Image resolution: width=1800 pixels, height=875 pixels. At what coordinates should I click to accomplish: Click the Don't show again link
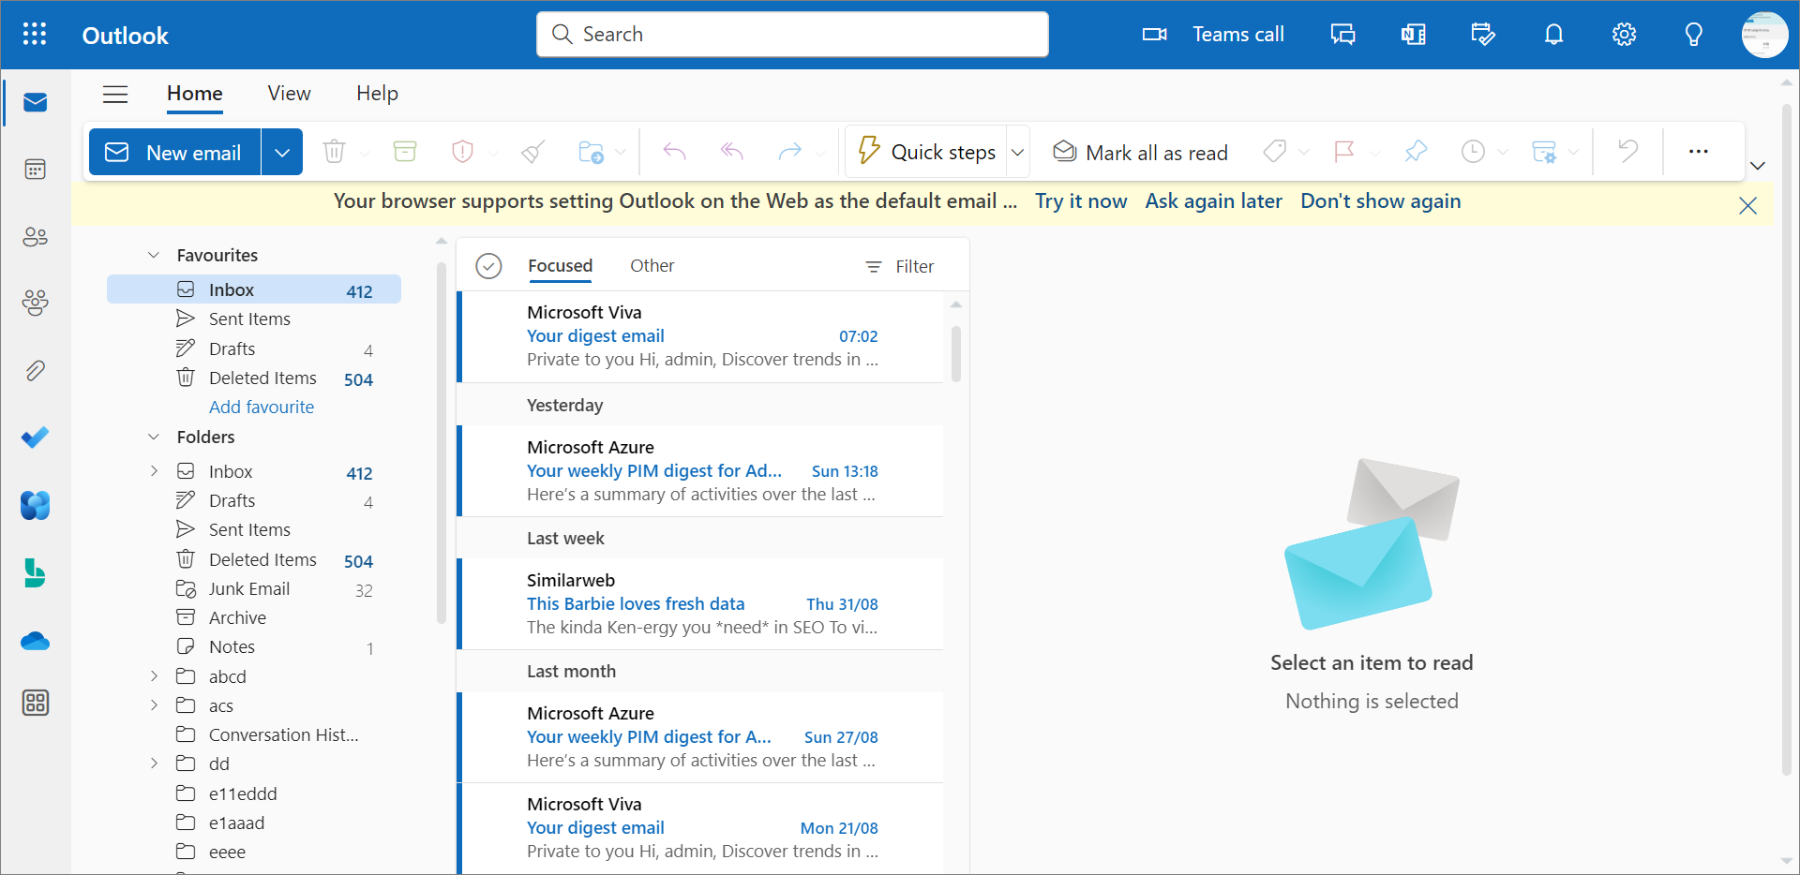(x=1380, y=201)
